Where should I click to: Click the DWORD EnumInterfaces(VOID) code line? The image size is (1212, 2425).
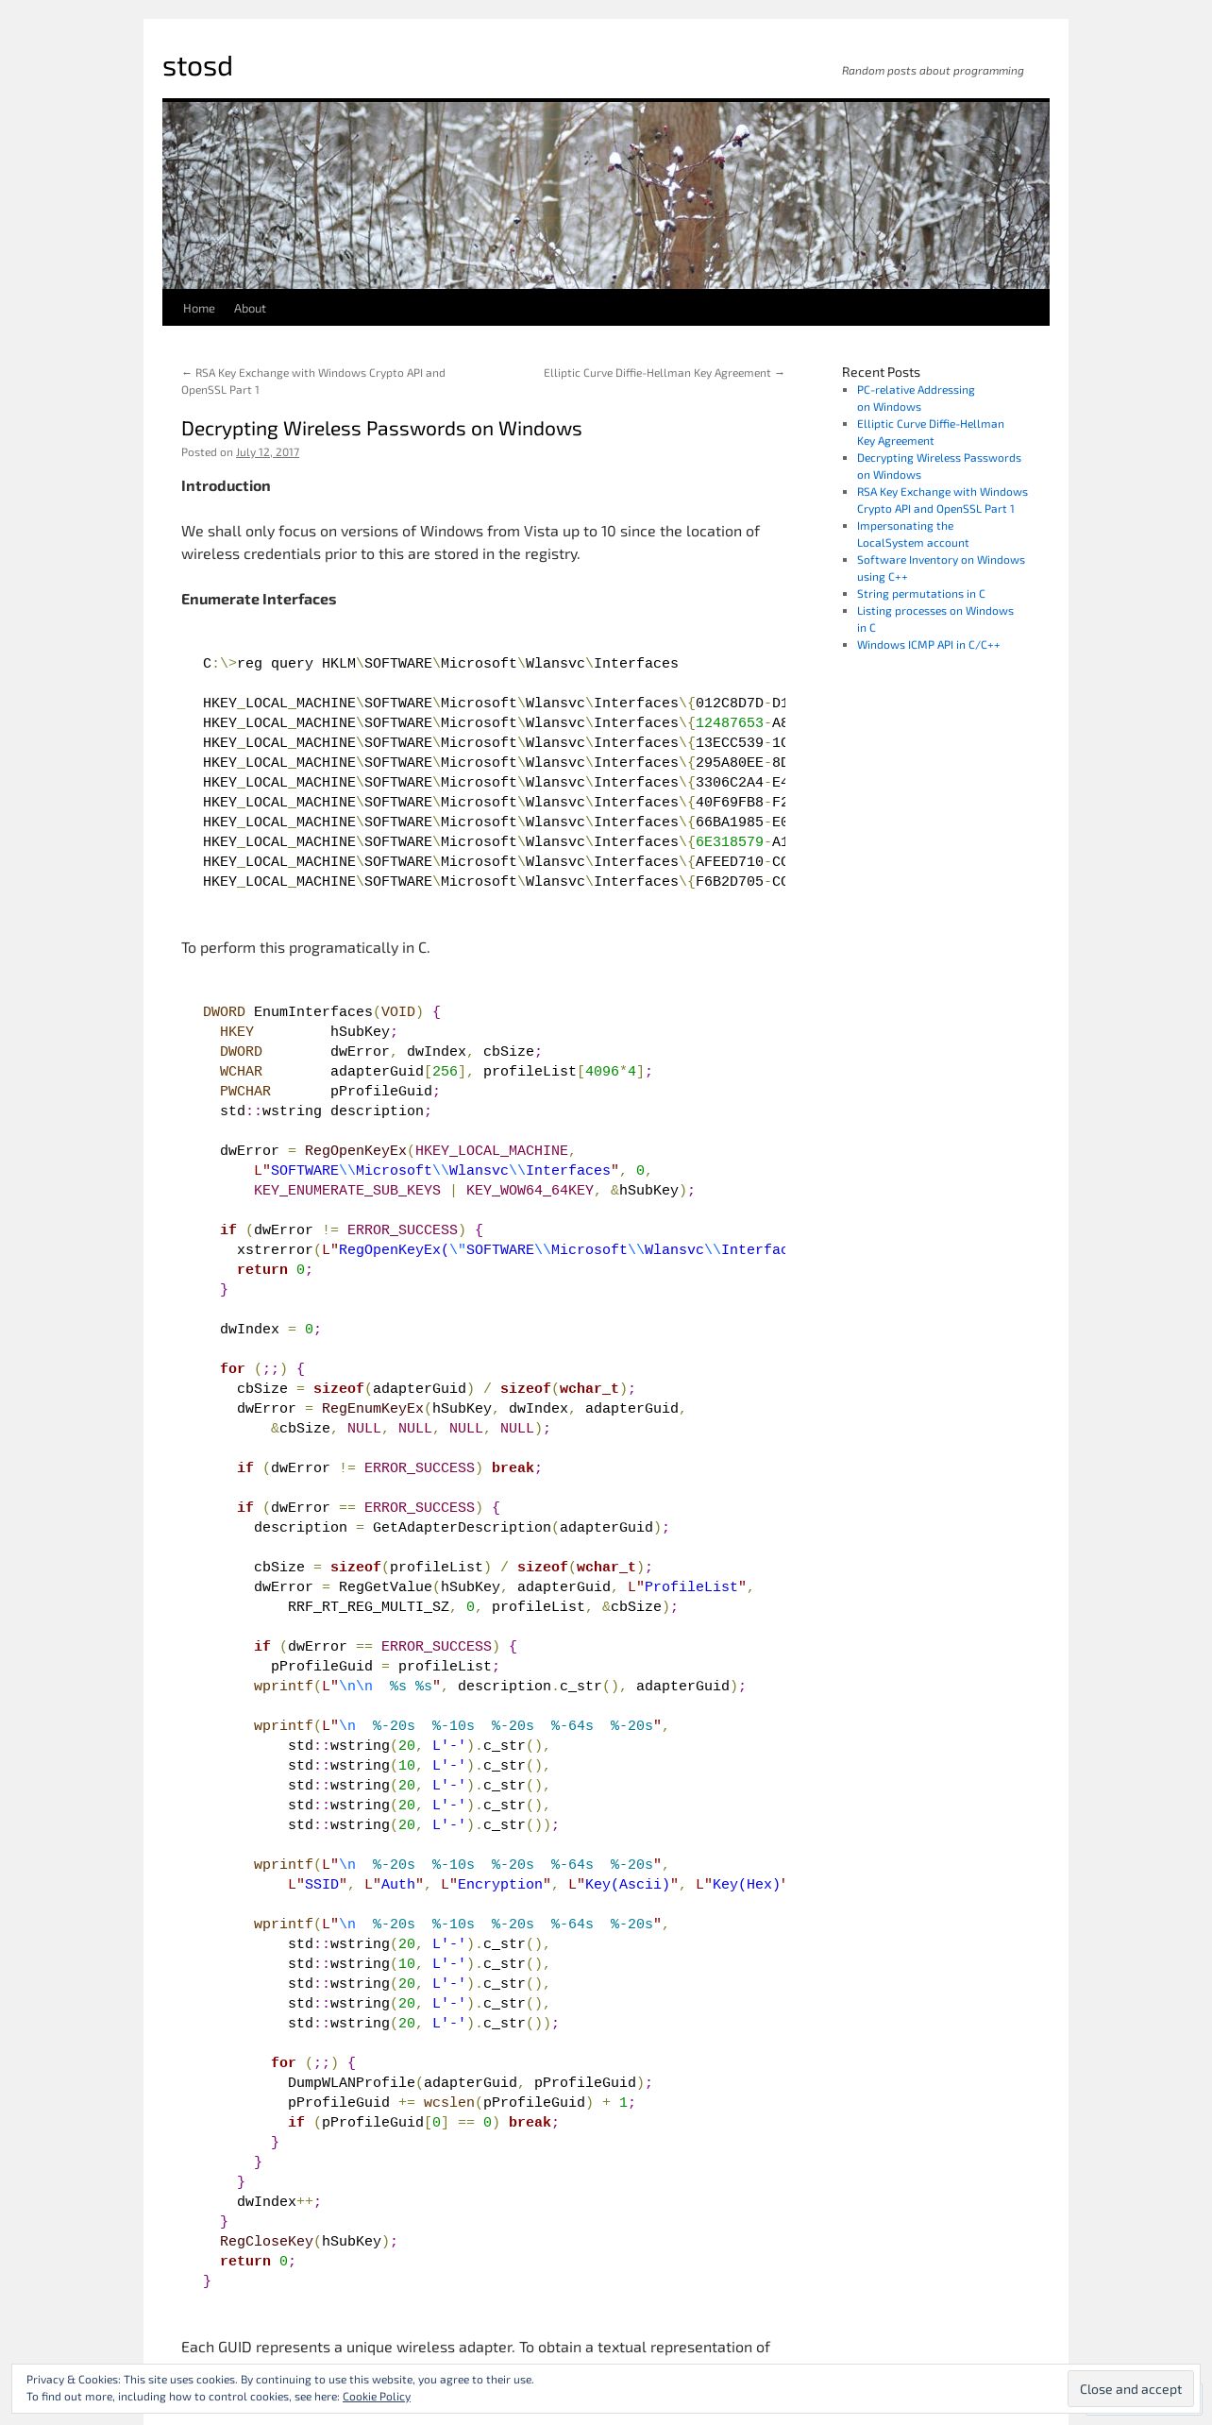pyautogui.click(x=322, y=1012)
